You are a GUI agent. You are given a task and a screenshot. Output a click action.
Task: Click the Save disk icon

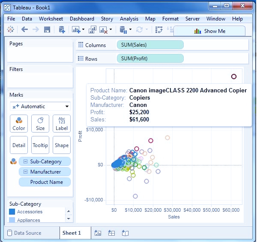tap(47, 30)
